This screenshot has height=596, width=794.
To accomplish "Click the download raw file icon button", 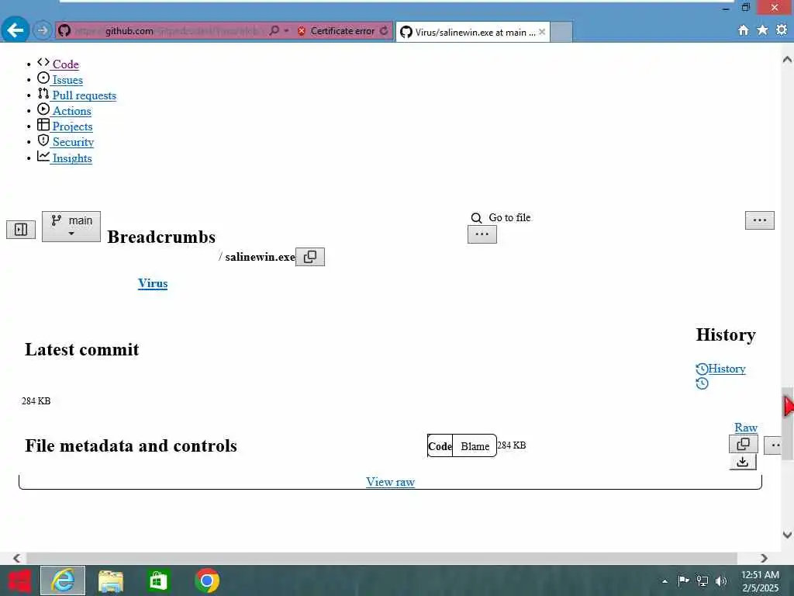I will tap(743, 462).
